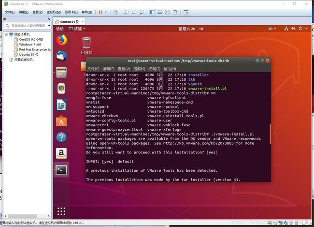The height and width of the screenshot is (227, 314).
Task: Click the power icon in Ubuntu top bar
Action: (300, 29)
